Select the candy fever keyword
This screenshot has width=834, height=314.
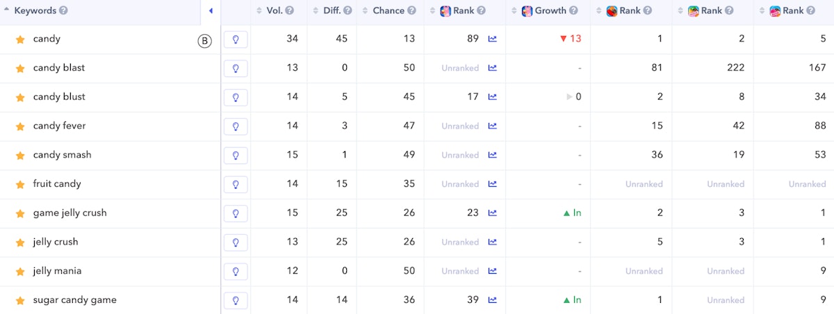click(x=60, y=126)
